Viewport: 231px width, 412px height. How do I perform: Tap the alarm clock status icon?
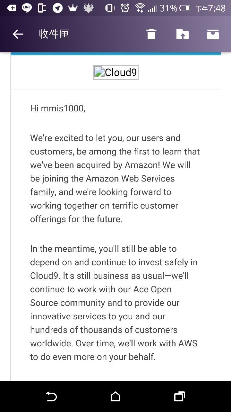[125, 8]
